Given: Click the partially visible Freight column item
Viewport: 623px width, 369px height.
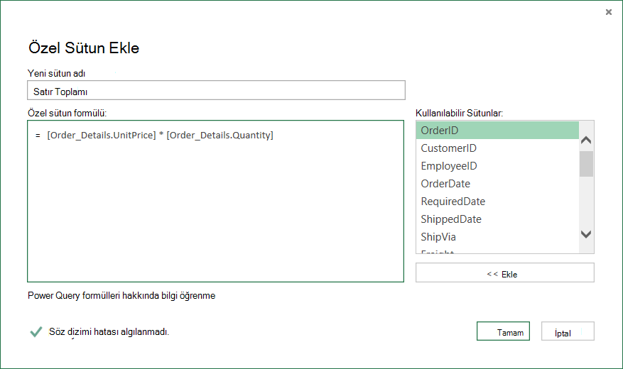Looking at the screenshot, I should pos(497,250).
